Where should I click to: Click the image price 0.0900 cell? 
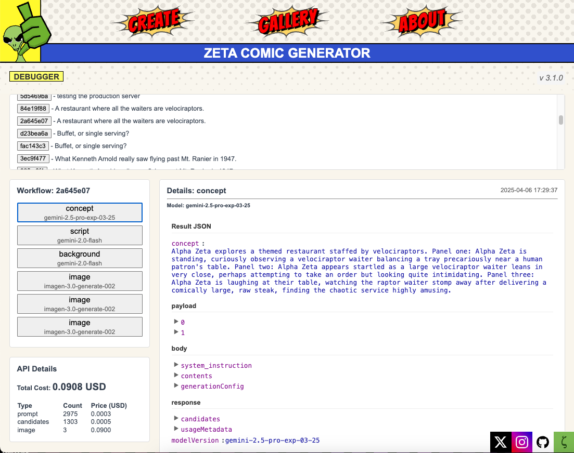point(101,430)
